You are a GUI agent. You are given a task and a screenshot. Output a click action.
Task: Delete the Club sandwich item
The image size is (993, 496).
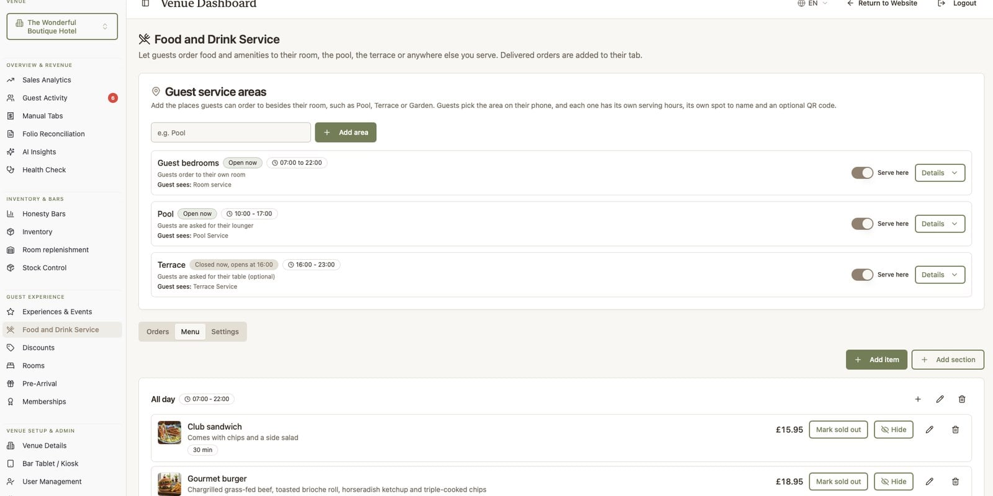956,430
